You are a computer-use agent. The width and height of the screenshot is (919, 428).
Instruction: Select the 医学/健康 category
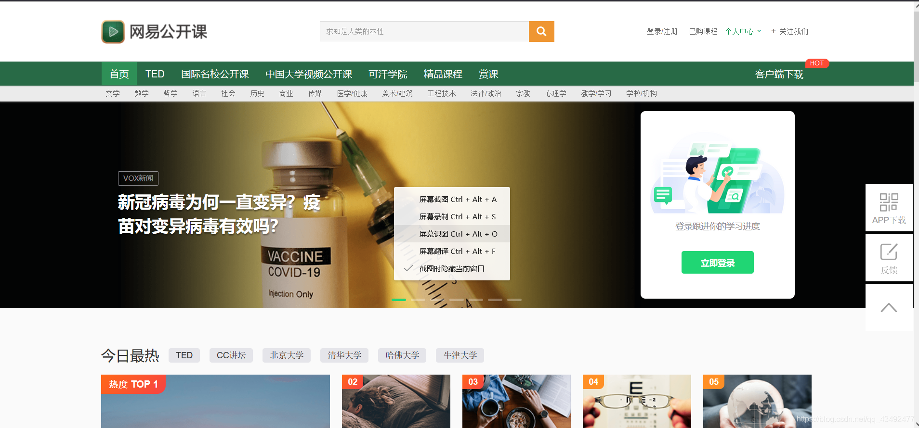coord(352,93)
